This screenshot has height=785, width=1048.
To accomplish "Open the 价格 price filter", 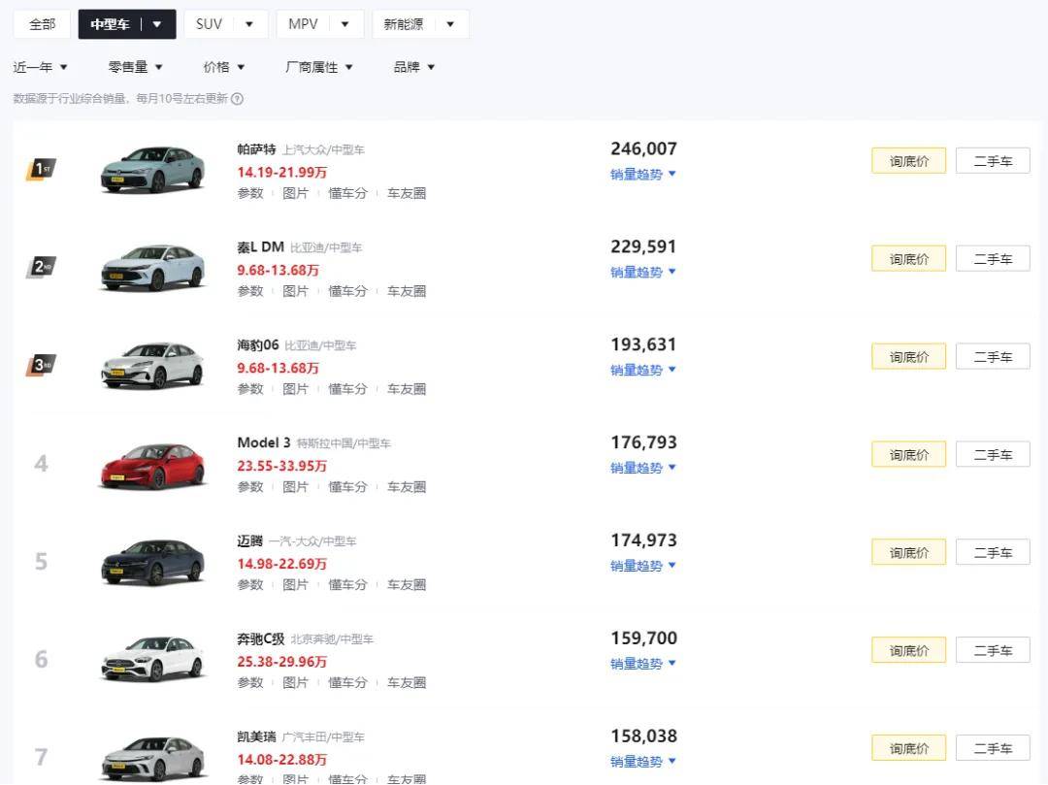I will pyautogui.click(x=224, y=67).
